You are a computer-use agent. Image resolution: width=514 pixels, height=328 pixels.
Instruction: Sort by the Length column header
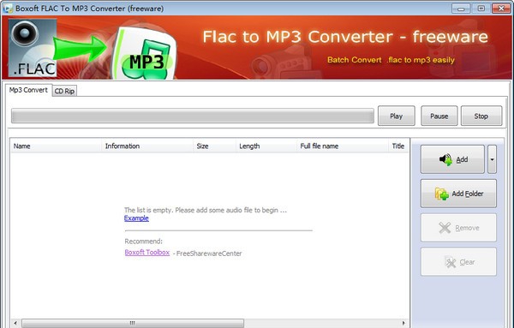coord(266,146)
